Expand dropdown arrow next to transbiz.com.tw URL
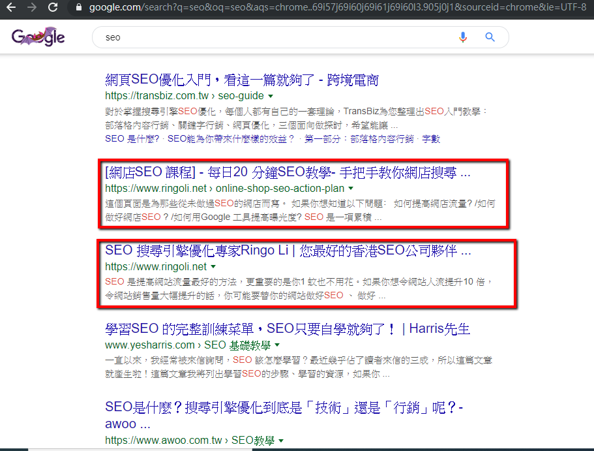The height and width of the screenshot is (451, 594). (271, 96)
